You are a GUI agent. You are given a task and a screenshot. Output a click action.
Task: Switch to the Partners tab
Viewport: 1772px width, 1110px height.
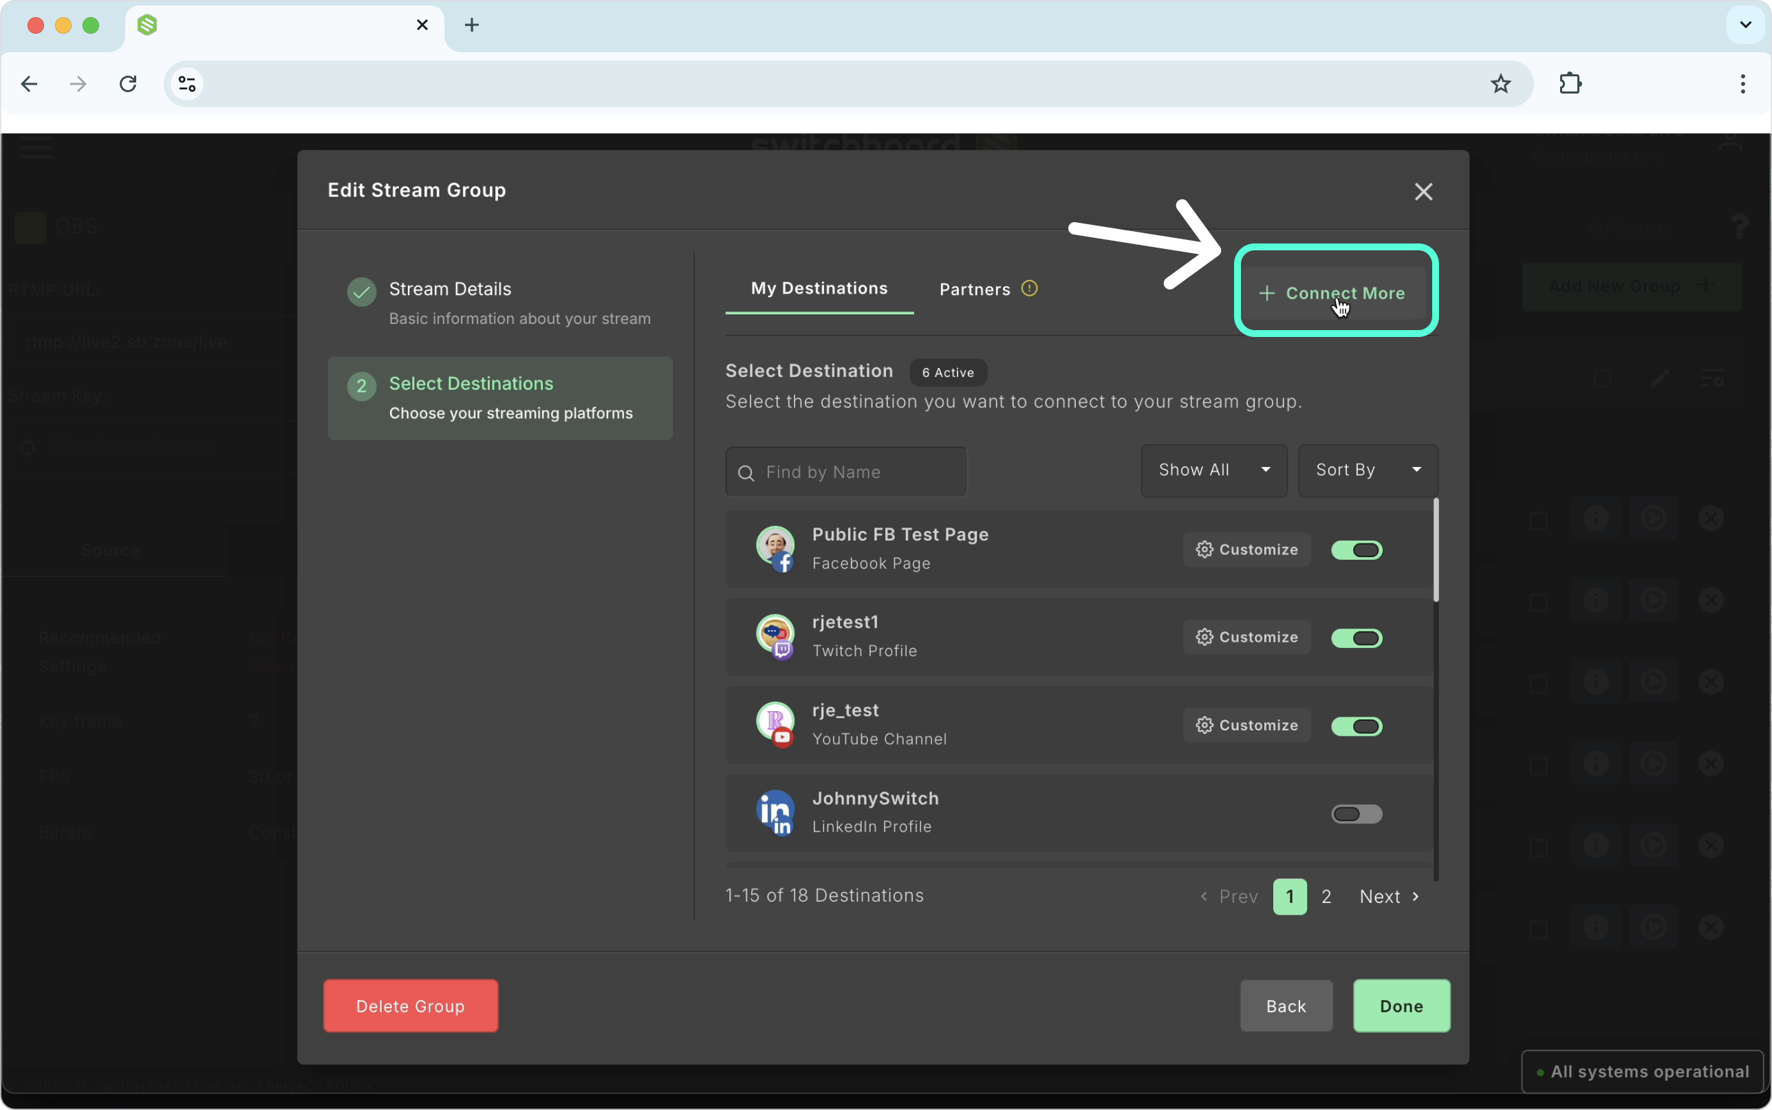click(x=974, y=289)
